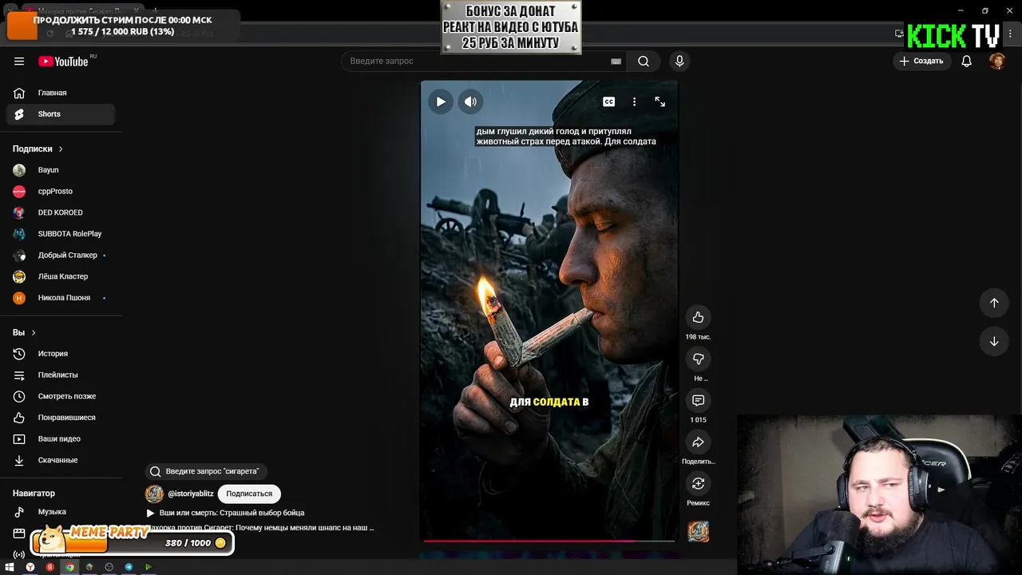
Task: Open the Добрый Сталкер channel
Action: (61, 256)
